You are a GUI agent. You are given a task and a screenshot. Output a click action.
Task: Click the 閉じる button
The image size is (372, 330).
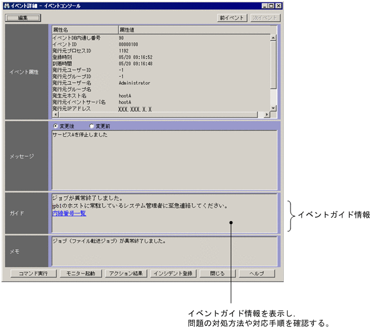pos(218,274)
